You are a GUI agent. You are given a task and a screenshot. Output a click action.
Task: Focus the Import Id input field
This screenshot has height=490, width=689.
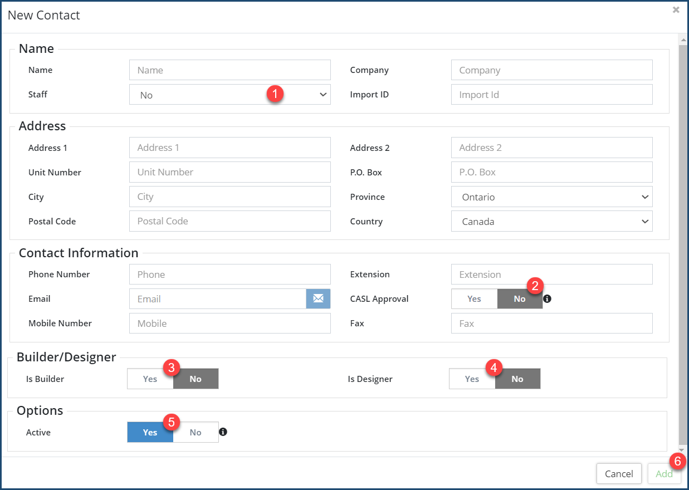[552, 95]
